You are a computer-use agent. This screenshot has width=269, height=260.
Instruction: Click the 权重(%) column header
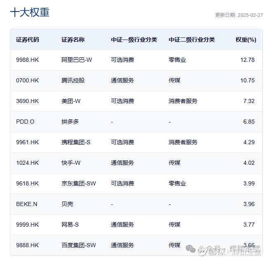[x=246, y=40]
